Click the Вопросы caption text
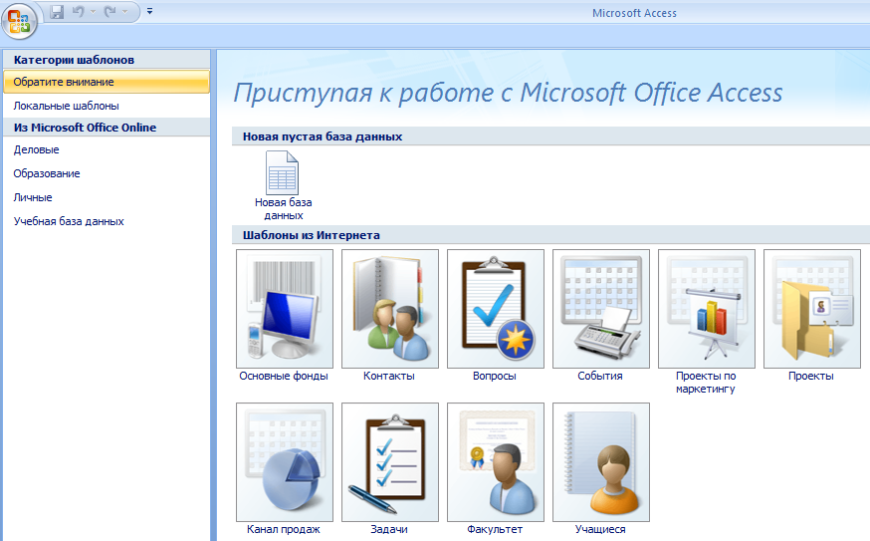 click(495, 376)
